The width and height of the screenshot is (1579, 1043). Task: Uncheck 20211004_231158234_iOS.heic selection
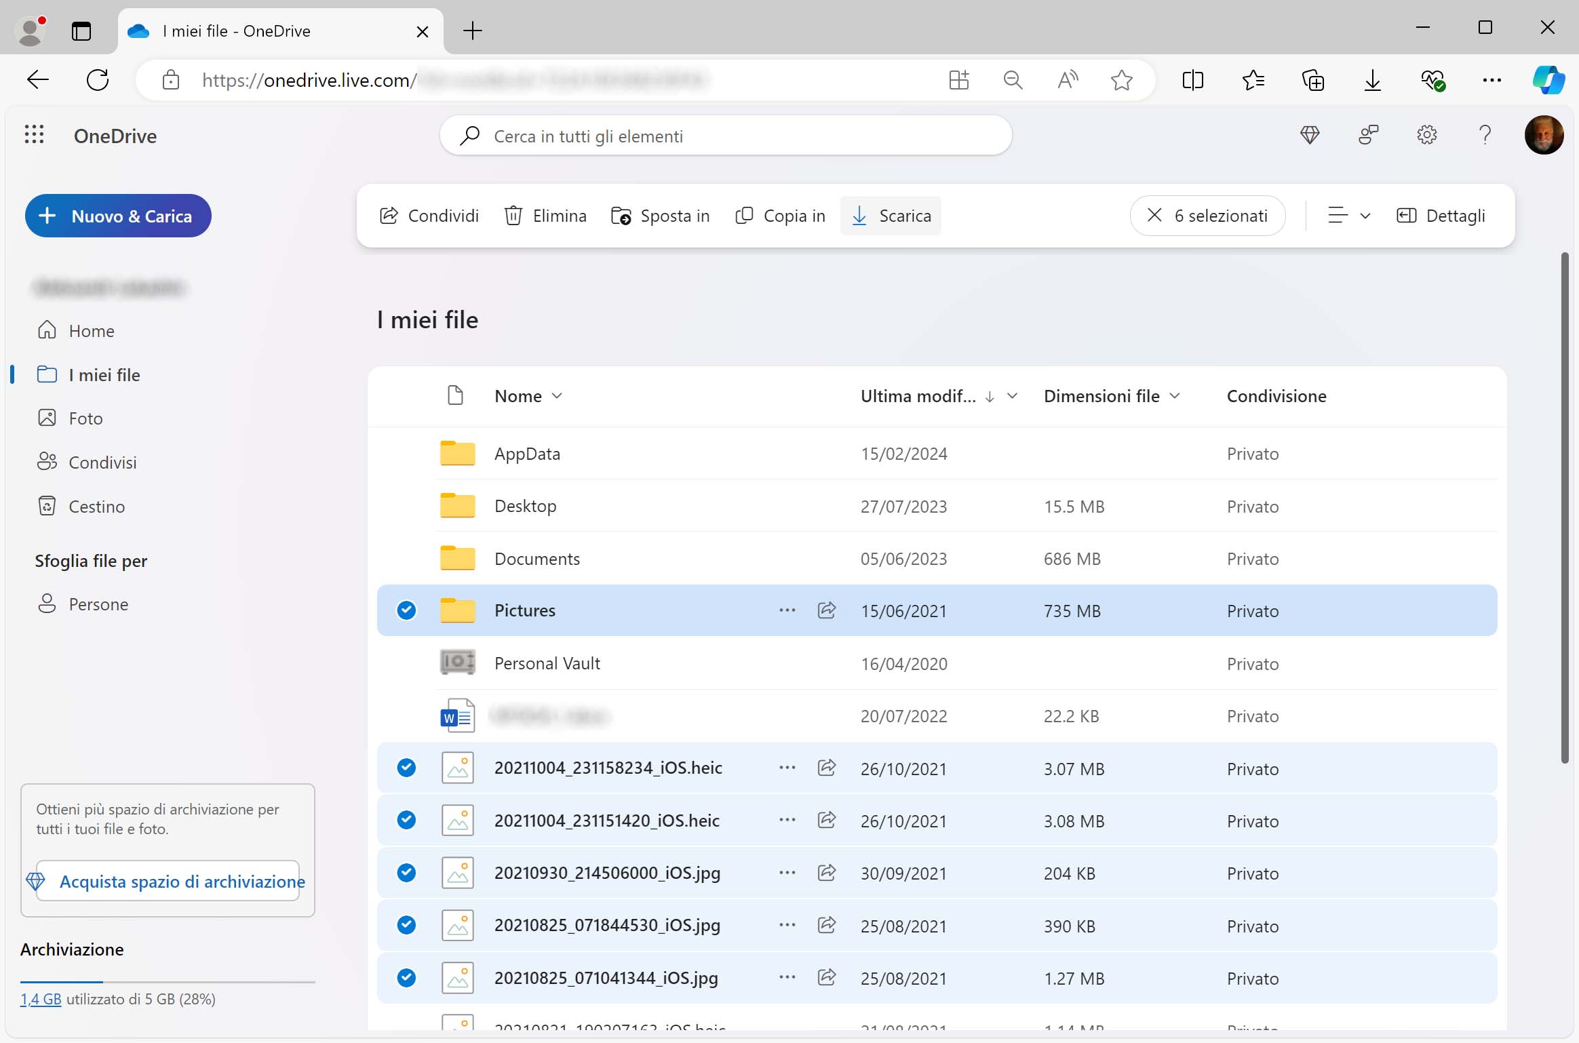pyautogui.click(x=406, y=768)
